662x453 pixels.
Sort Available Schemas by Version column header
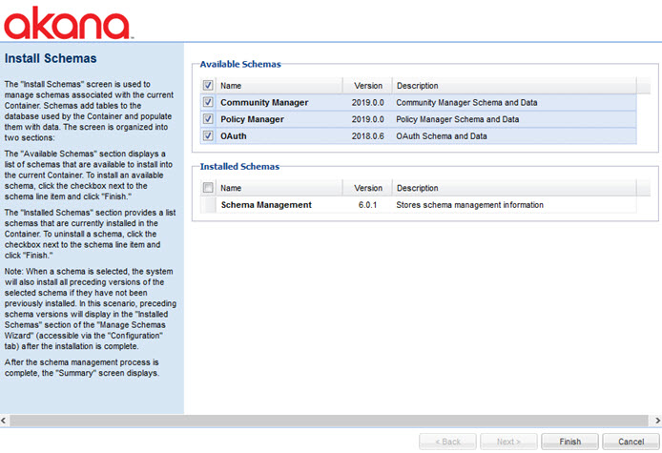pyautogui.click(x=368, y=85)
